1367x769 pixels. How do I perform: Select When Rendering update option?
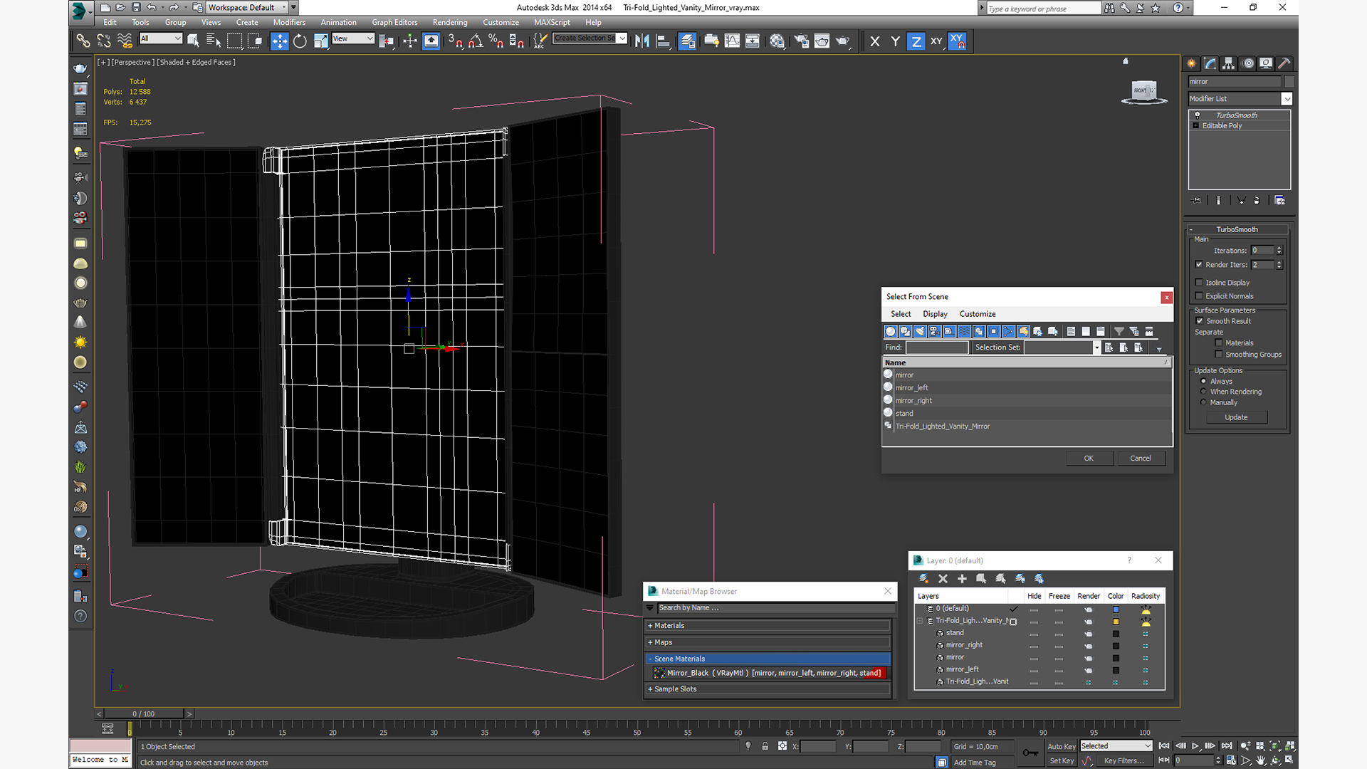[x=1203, y=392]
